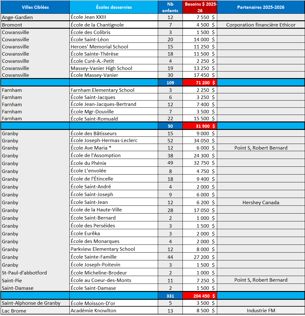Image resolution: width=305 pixels, height=316 pixels.
Task: Click the 'Académie Knowlton' cell
Action: (x=114, y=311)
